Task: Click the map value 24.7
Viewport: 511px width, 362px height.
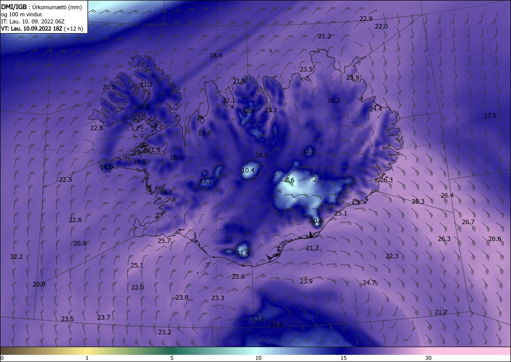Action: (369, 282)
